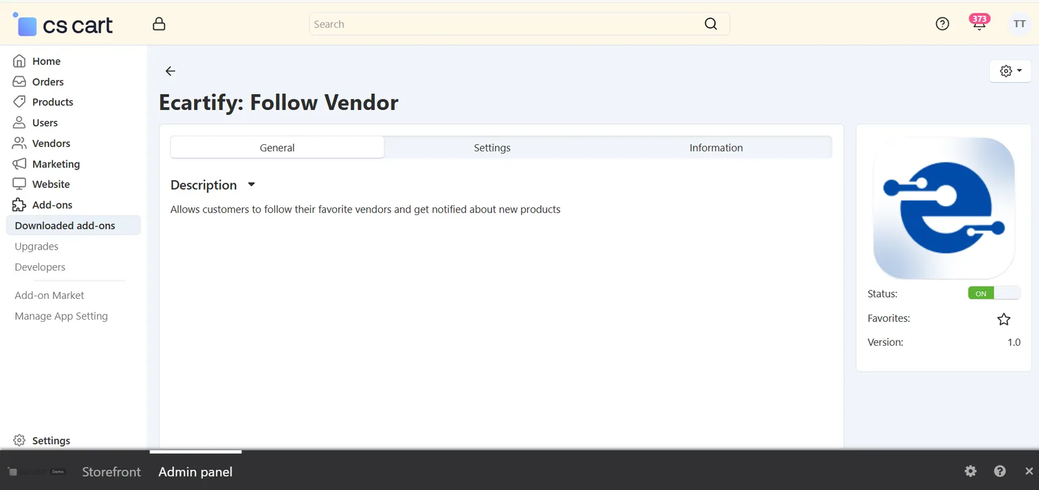Image resolution: width=1039 pixels, height=490 pixels.
Task: Click the bottom bar help icon
Action: 1000,471
